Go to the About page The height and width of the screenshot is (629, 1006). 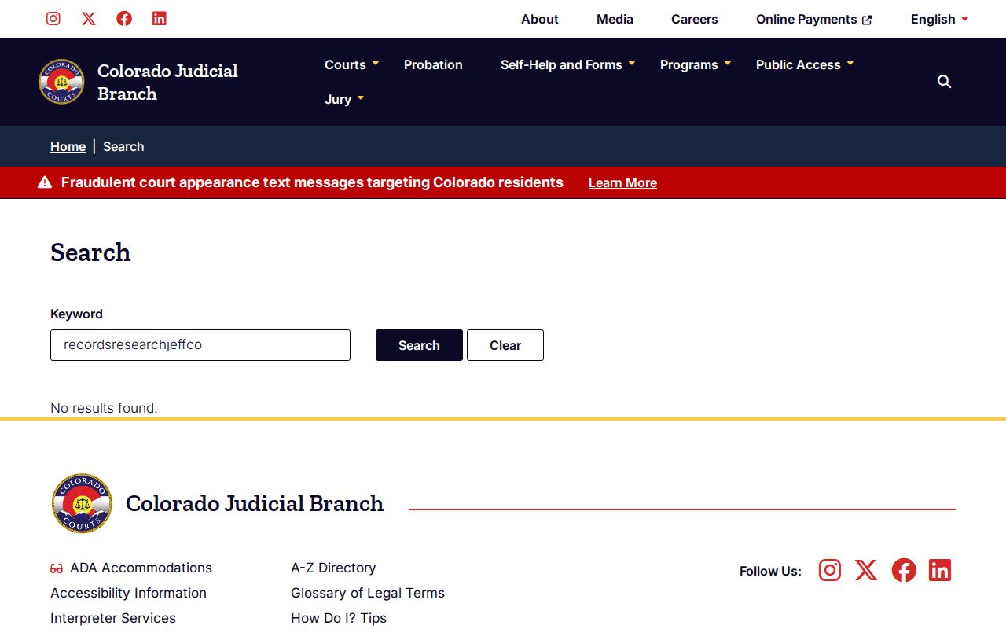[540, 19]
